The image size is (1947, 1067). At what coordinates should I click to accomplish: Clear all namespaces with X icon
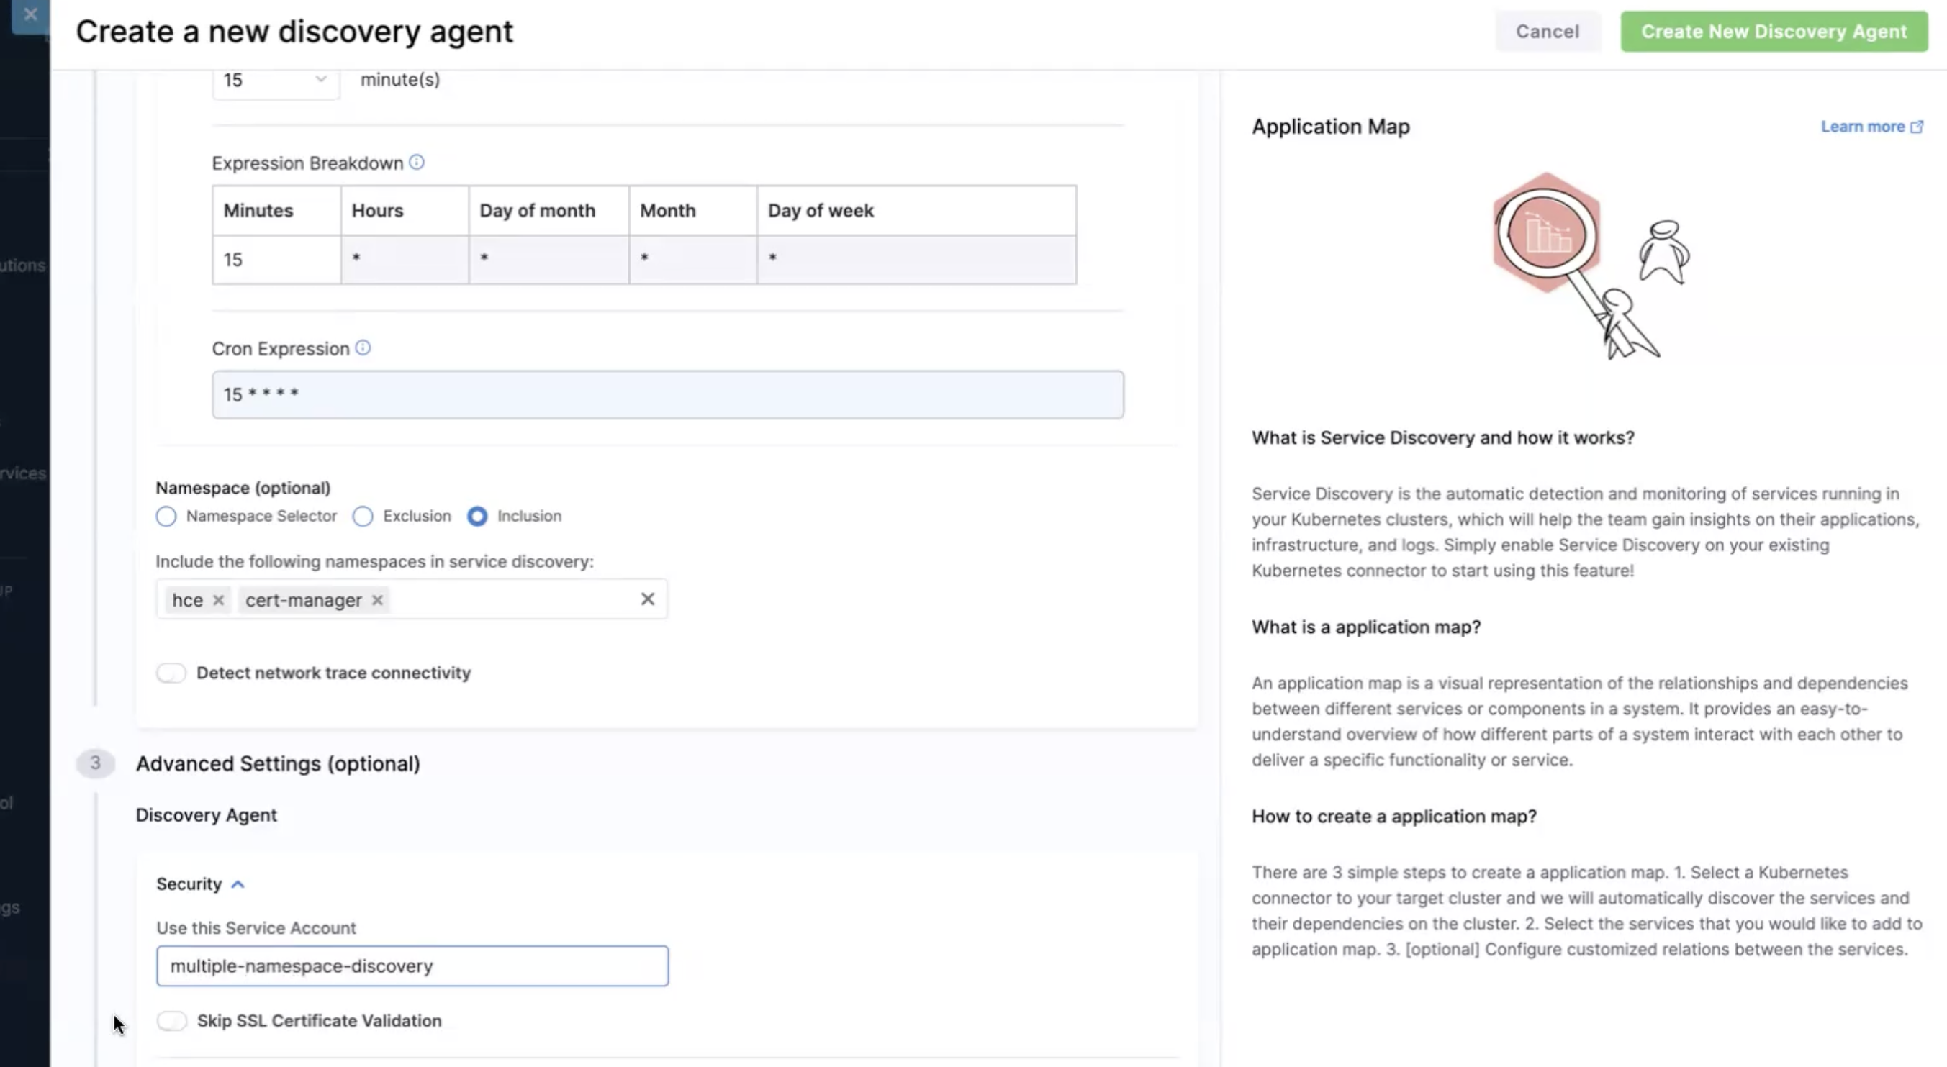pos(647,599)
